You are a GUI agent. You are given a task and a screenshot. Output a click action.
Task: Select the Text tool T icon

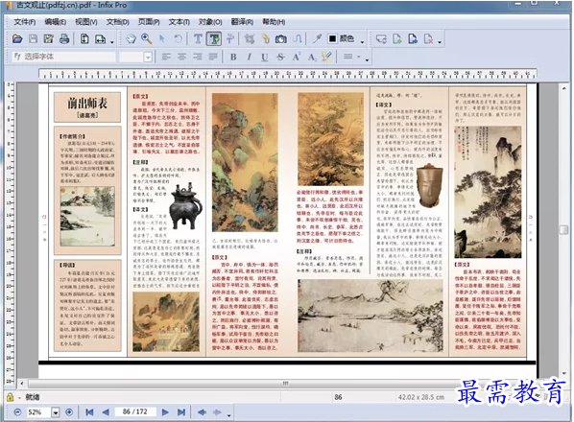[198, 38]
